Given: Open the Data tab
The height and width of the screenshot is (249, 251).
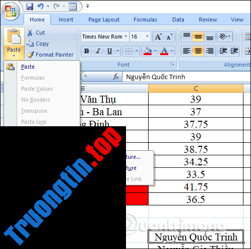Looking at the screenshot, I should [178, 20].
